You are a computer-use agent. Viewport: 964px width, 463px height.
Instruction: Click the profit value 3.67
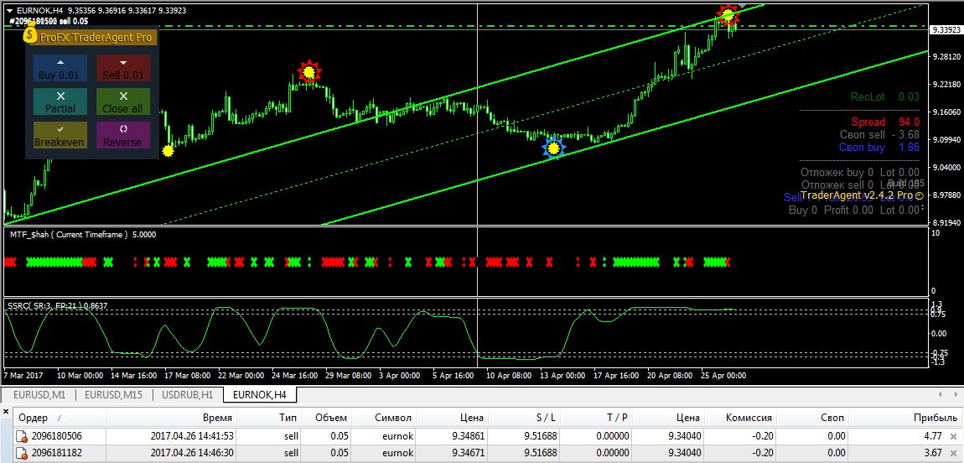(933, 453)
